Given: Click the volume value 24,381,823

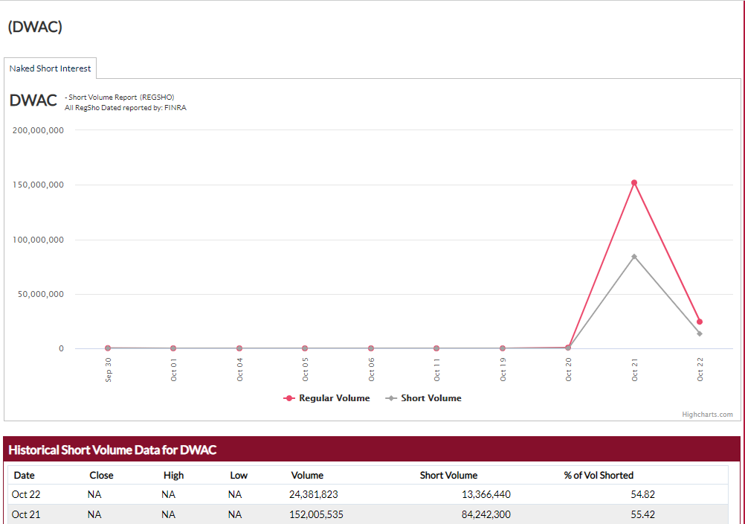Looking at the screenshot, I should coord(314,494).
